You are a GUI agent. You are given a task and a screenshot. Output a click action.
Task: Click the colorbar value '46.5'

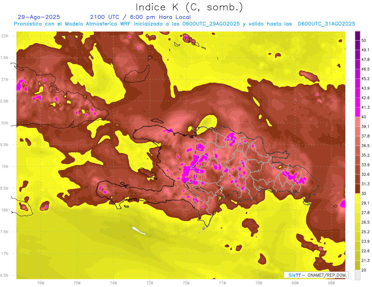[x=365, y=69]
